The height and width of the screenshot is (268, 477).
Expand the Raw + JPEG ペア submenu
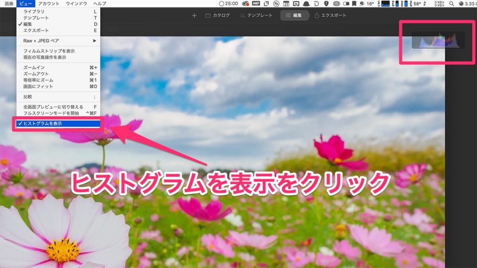coord(58,41)
